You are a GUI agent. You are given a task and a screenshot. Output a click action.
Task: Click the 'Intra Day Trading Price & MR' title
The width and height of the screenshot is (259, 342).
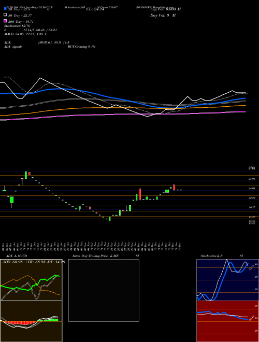point(95,256)
